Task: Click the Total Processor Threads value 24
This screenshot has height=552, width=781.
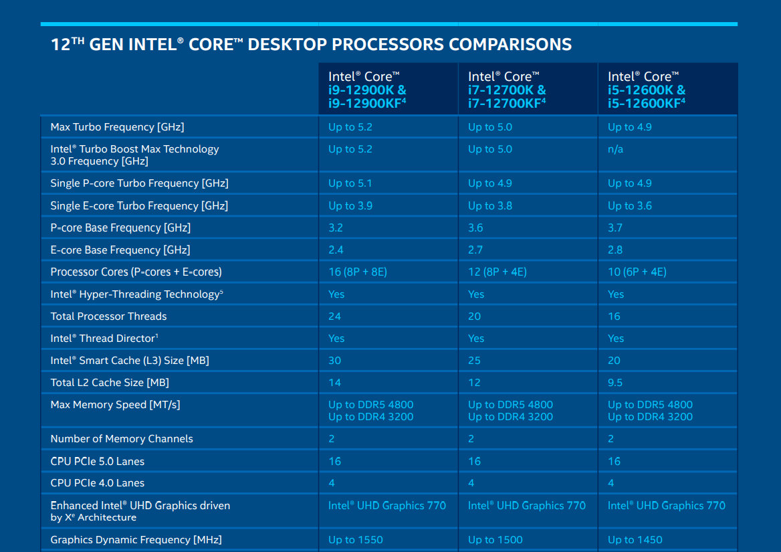Action: [335, 316]
